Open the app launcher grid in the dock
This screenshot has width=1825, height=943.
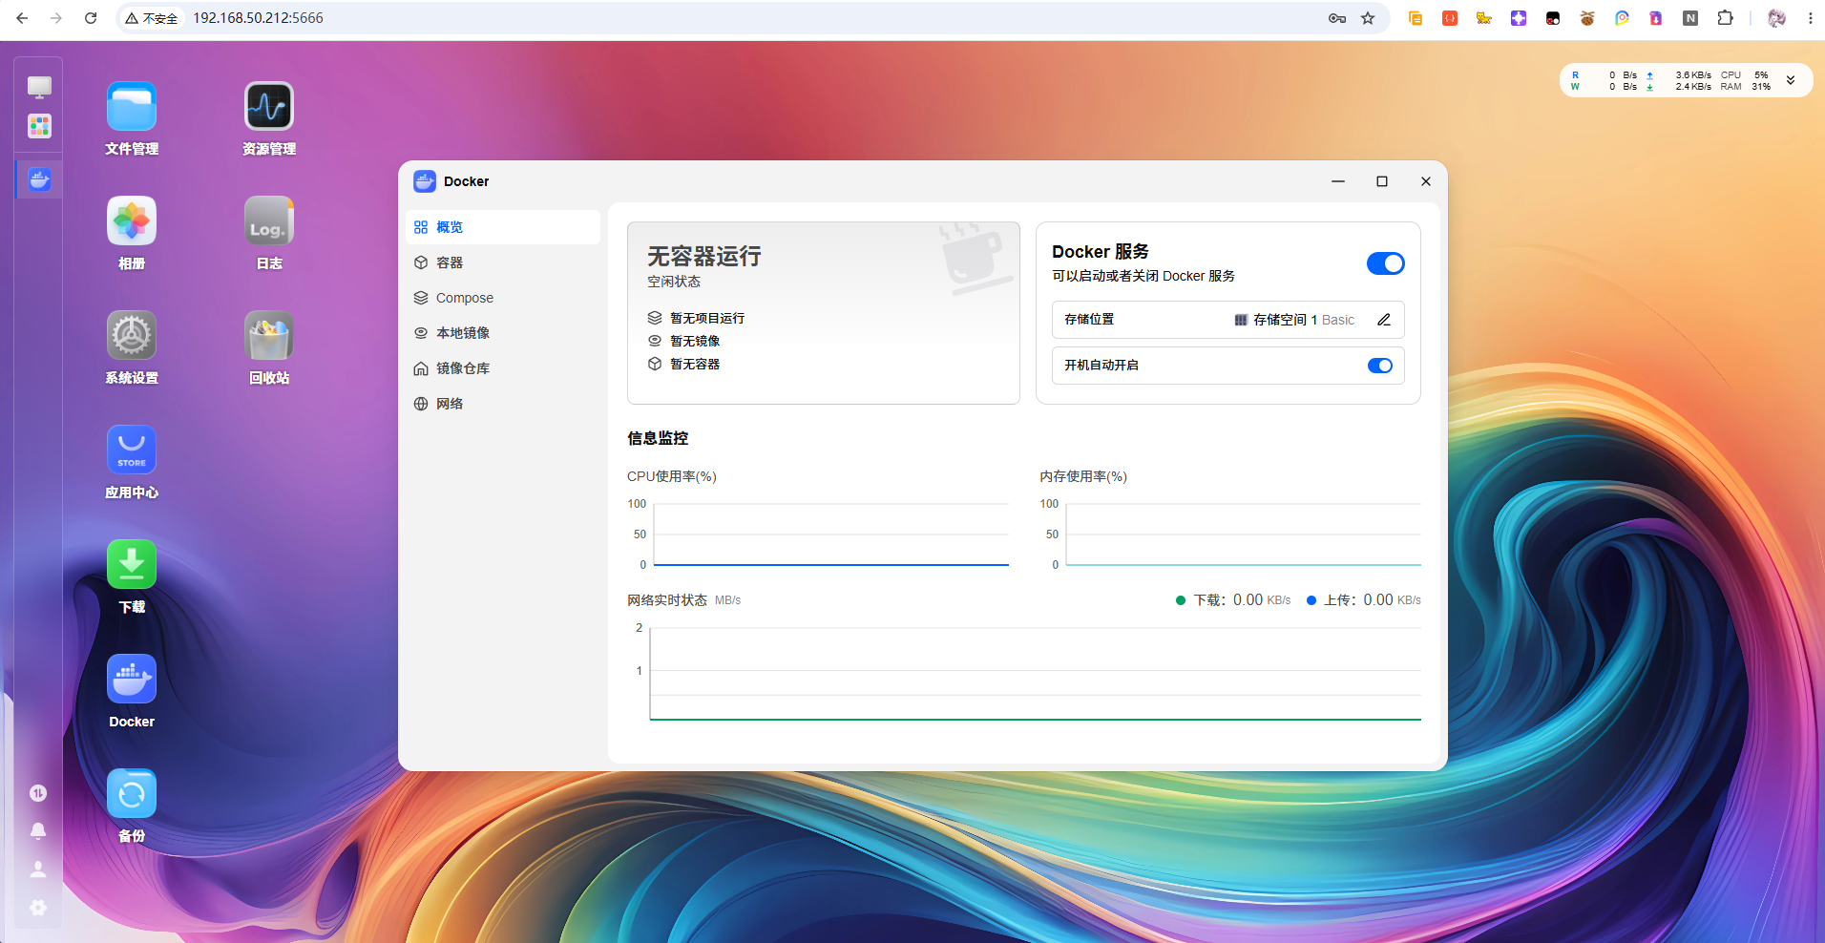39,126
